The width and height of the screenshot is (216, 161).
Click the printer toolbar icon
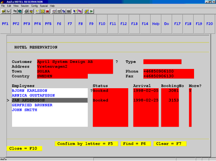pyautogui.click(x=26, y=11)
